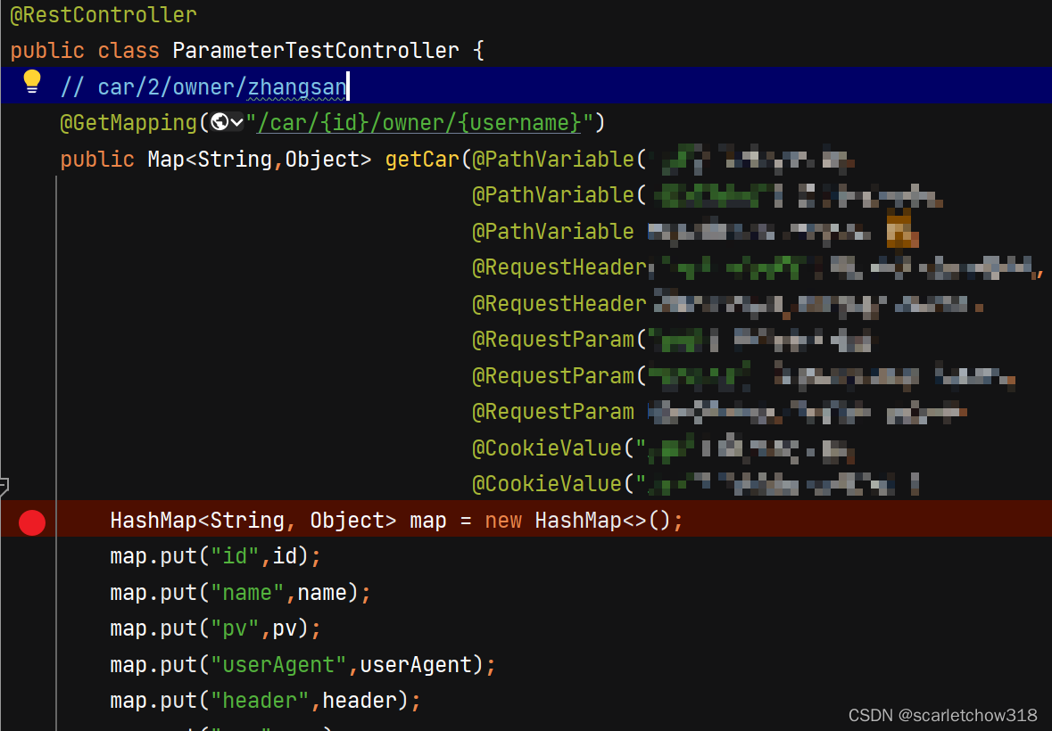Click the second @RequestParam annotation
Screen dimensions: 1052x731
551,375
